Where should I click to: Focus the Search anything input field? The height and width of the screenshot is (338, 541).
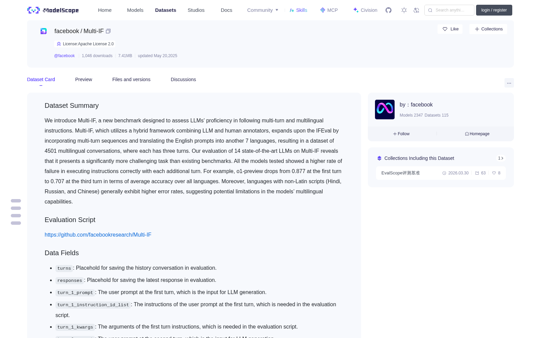pos(449,10)
